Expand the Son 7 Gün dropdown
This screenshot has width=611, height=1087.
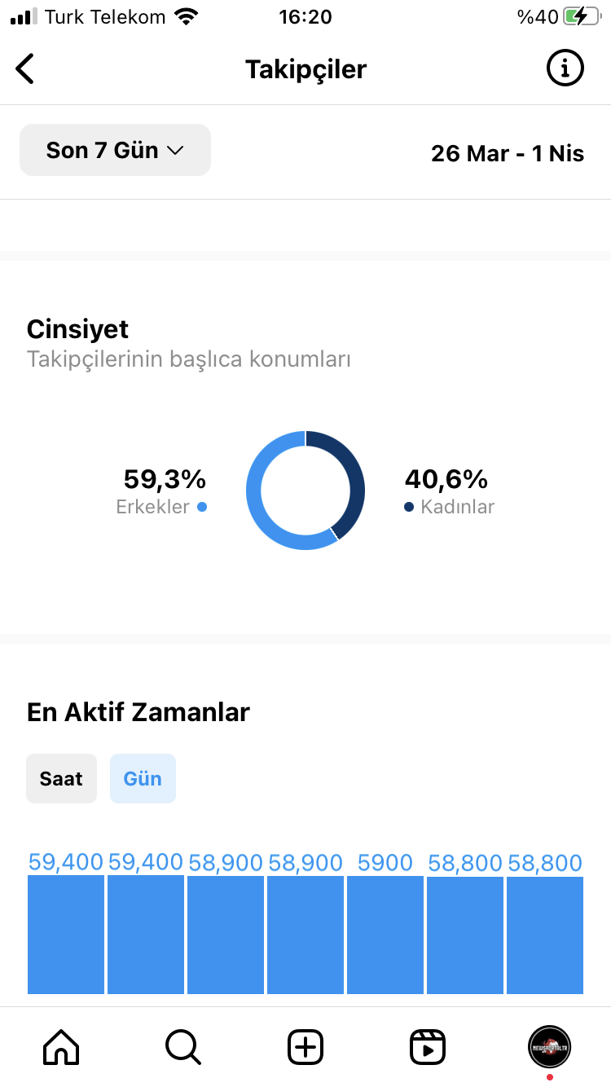[x=115, y=150]
